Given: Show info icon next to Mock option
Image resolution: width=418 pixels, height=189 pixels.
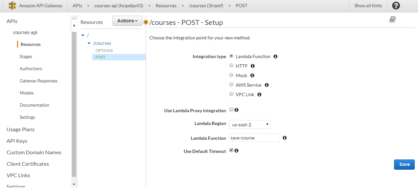Looking at the screenshot, I should [x=252, y=75].
